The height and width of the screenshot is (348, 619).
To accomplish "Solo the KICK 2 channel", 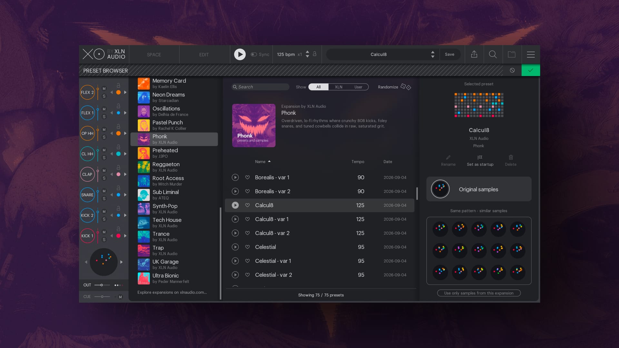I will (104, 219).
